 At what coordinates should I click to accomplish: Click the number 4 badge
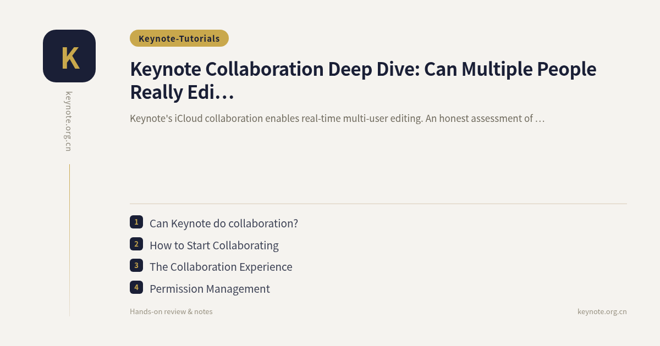(x=136, y=287)
